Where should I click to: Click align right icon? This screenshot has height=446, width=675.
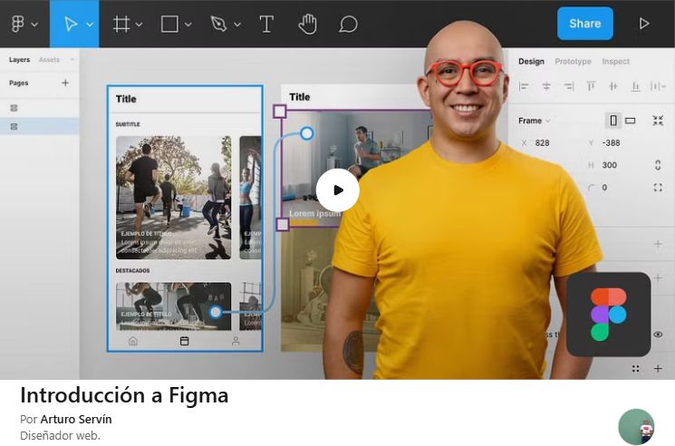[x=569, y=86]
